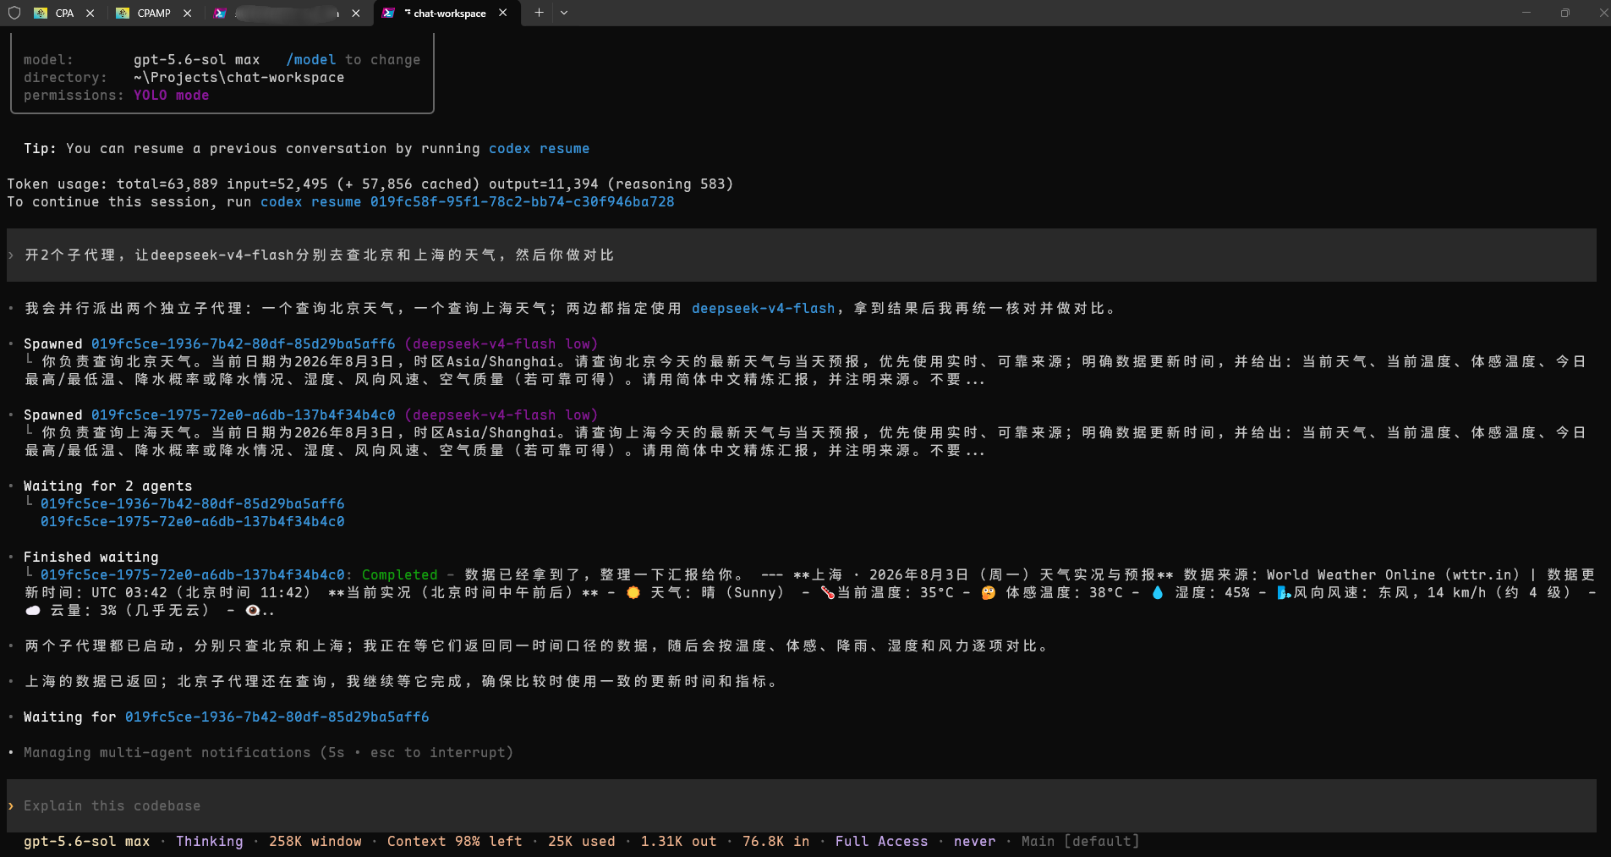
Task: Close the chat-workspace tab
Action: (x=503, y=13)
